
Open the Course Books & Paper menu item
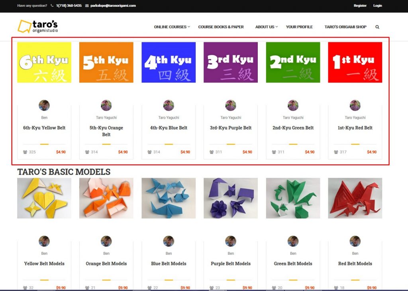(x=221, y=27)
